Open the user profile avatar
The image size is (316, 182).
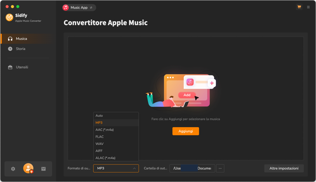coord(28,169)
